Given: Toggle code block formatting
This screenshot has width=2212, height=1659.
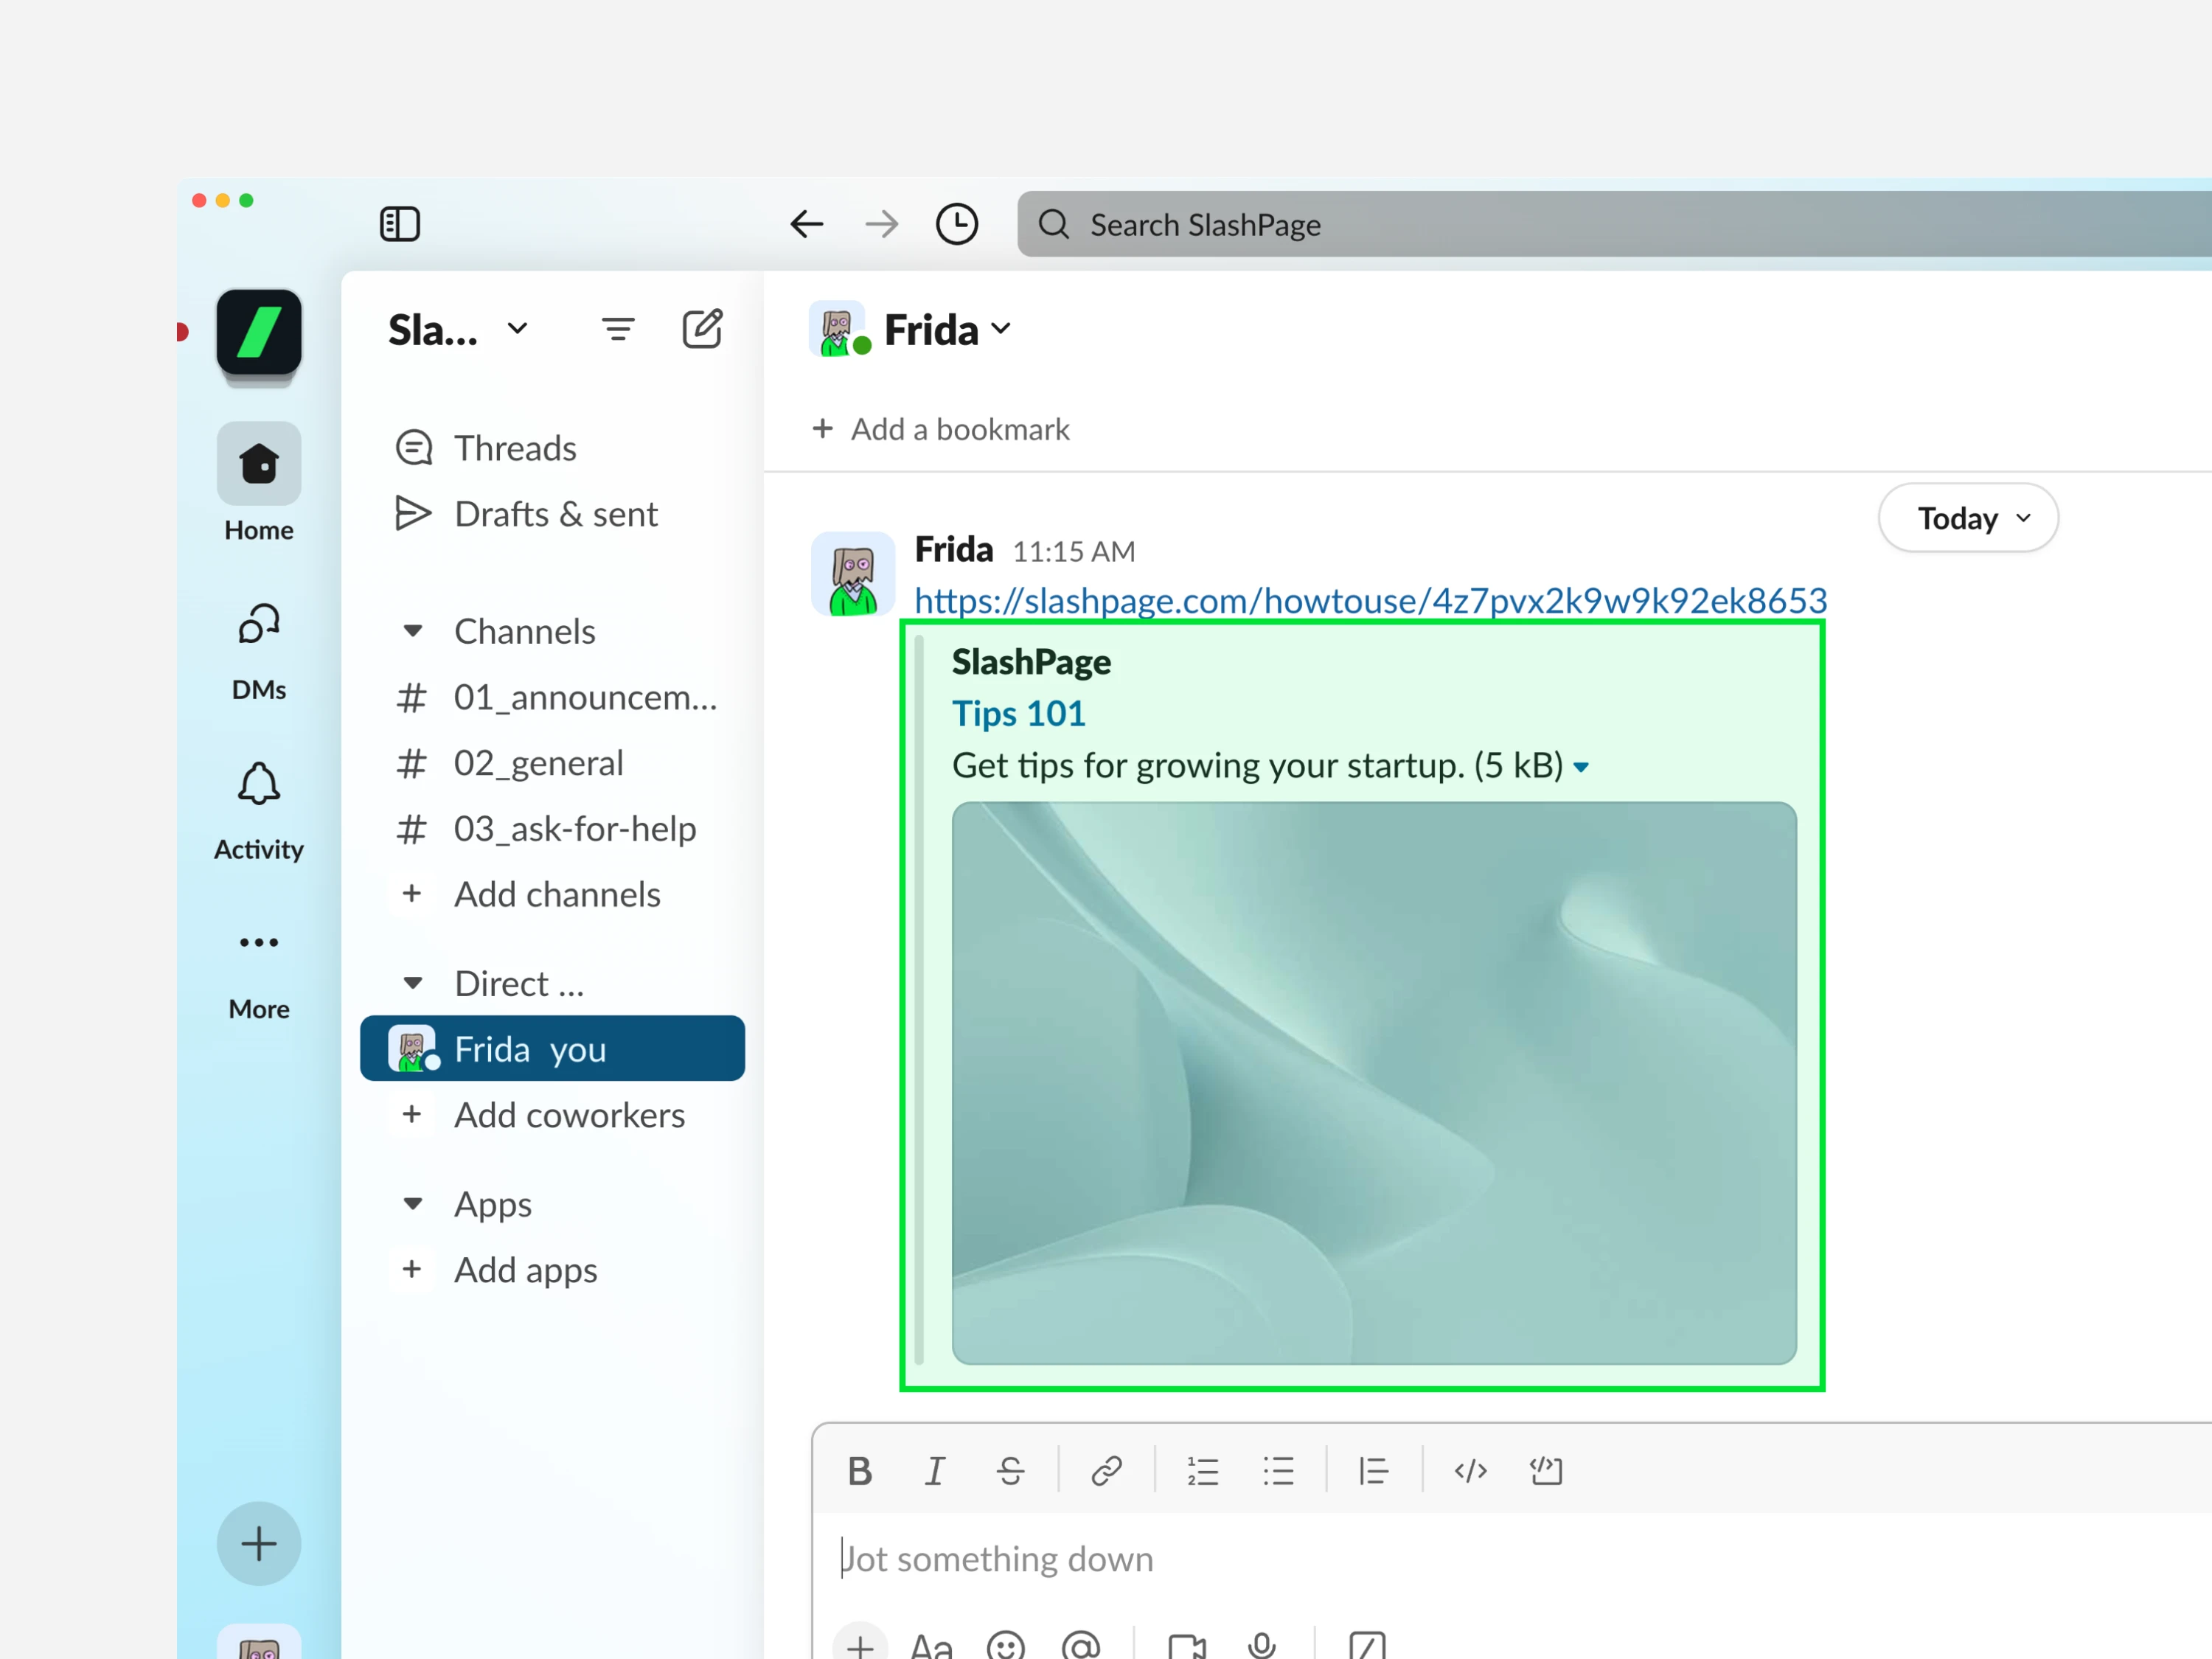Looking at the screenshot, I should click(x=1546, y=1471).
